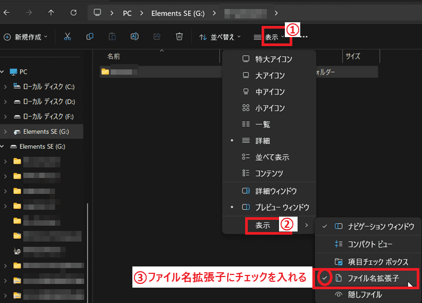Open the 新規作成 dropdown
The width and height of the screenshot is (422, 303).
coord(25,37)
